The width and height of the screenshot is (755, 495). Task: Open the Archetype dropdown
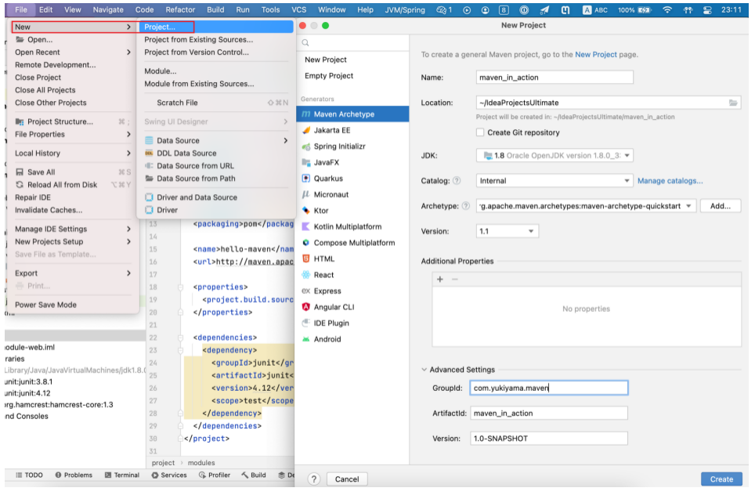coord(586,206)
